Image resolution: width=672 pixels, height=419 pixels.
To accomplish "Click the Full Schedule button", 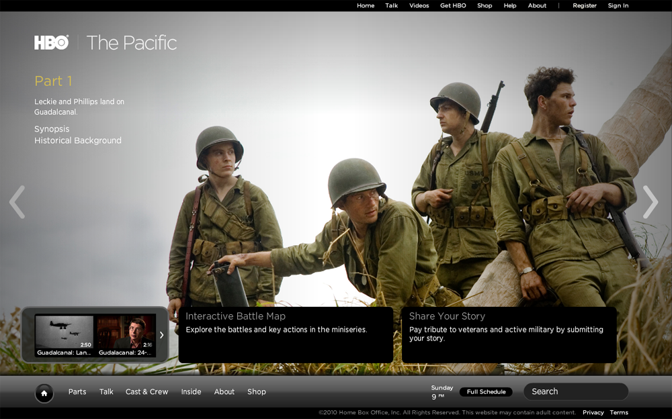I will point(486,391).
